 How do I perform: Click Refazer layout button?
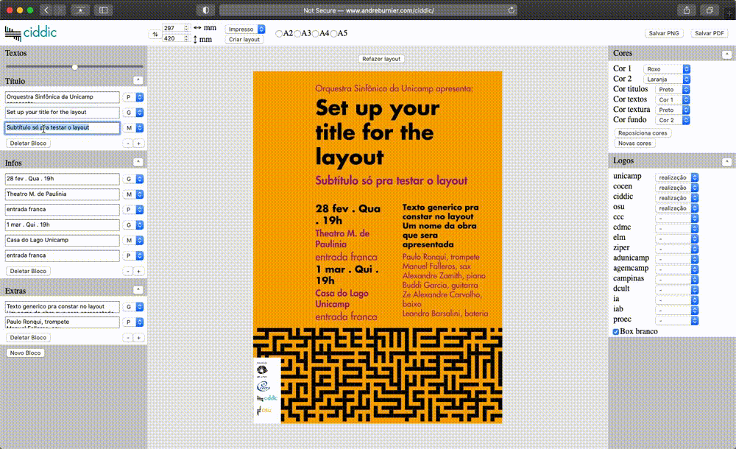(x=381, y=59)
